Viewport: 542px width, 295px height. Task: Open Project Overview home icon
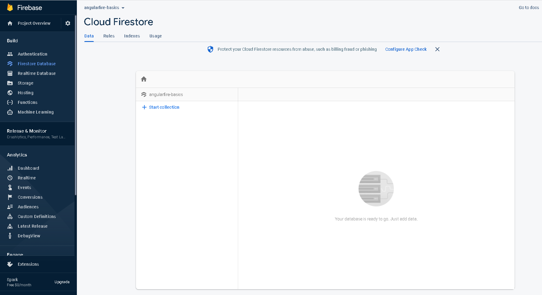pyautogui.click(x=10, y=23)
